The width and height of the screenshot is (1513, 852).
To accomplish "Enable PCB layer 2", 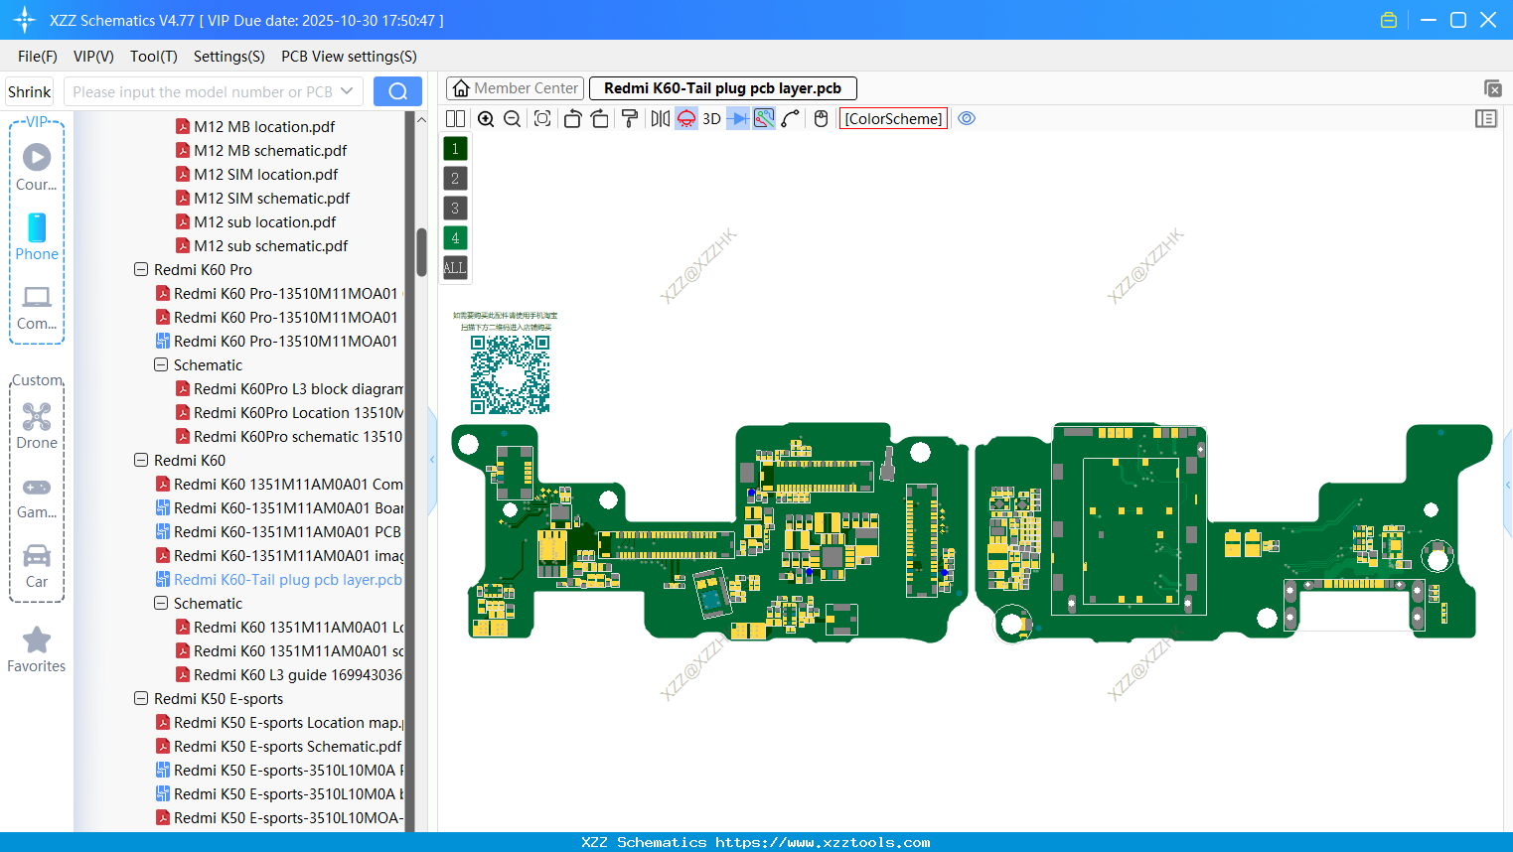I will tap(454, 178).
